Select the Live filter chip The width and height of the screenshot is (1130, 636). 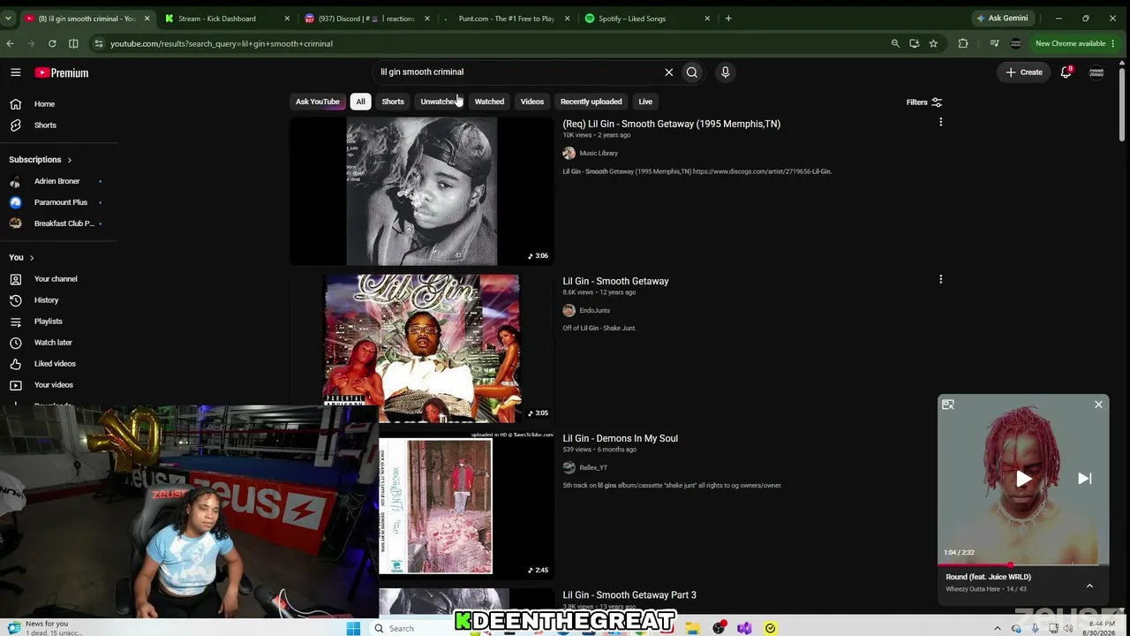click(x=645, y=102)
